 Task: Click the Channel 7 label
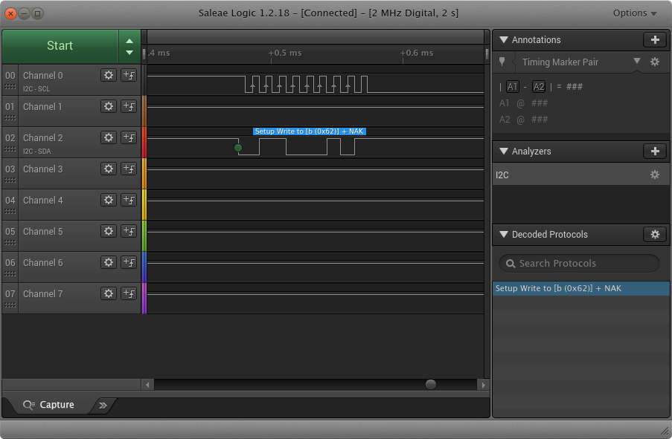(x=43, y=294)
